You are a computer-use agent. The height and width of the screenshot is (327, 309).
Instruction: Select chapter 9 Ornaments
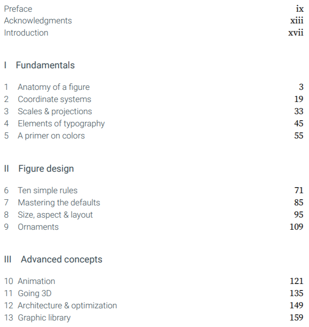tap(38, 227)
